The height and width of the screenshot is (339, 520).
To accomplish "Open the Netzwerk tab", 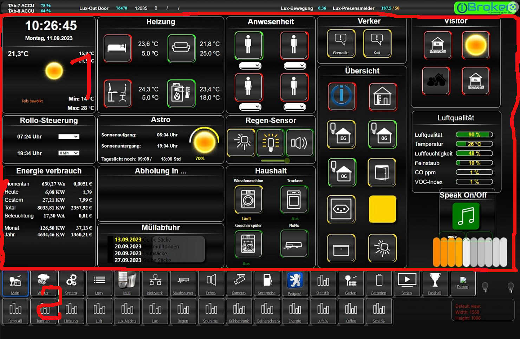I will [x=155, y=283].
